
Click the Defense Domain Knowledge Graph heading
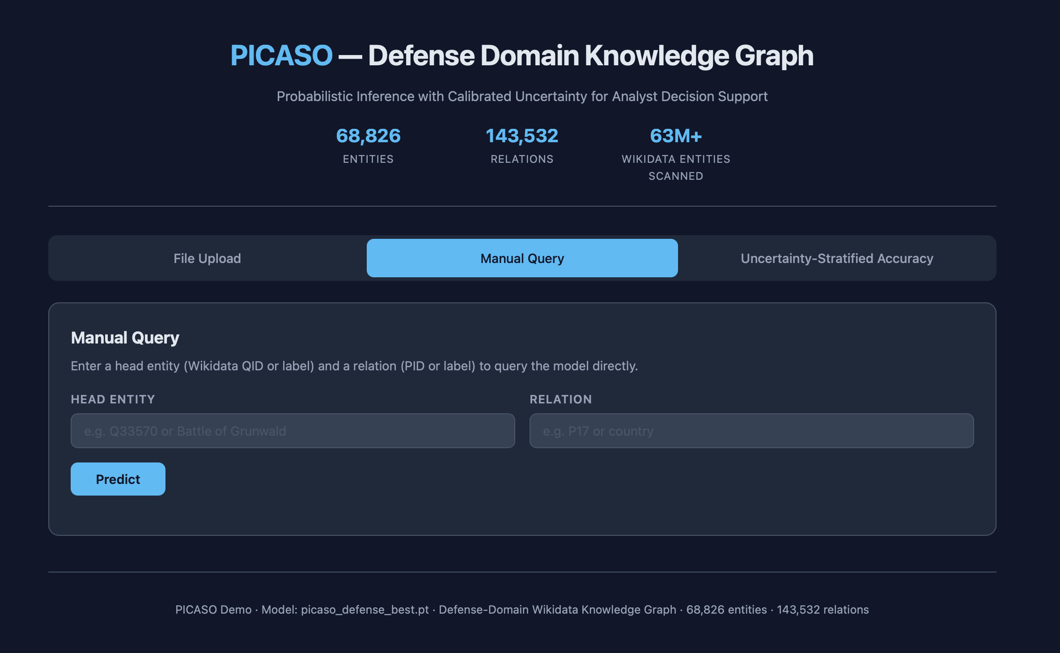(590, 55)
